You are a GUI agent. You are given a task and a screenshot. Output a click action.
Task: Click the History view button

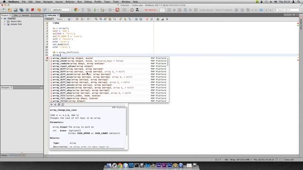tap(60, 19)
